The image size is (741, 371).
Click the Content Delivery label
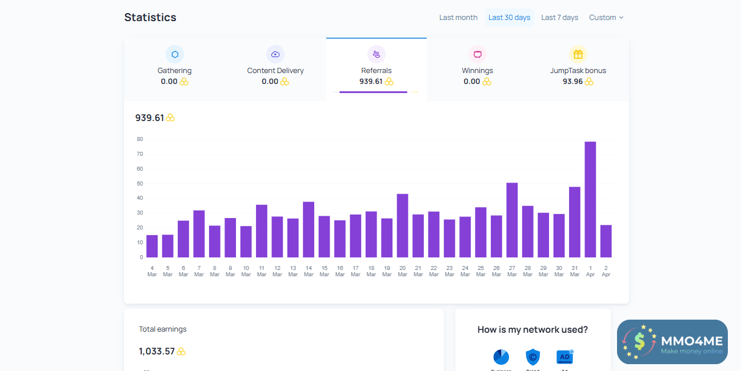click(275, 71)
